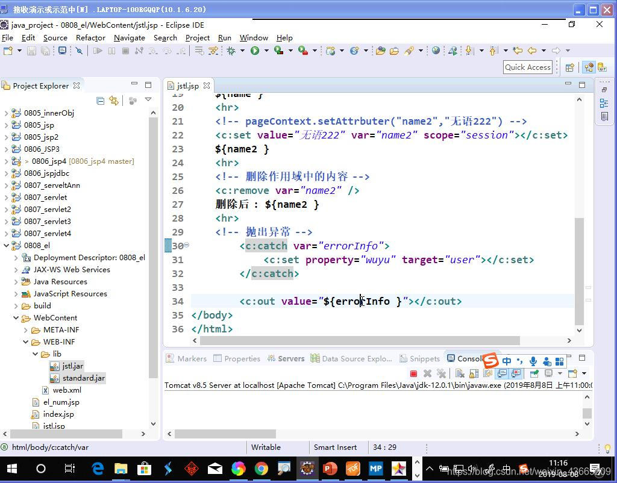Open the Windows Start menu

(12, 469)
